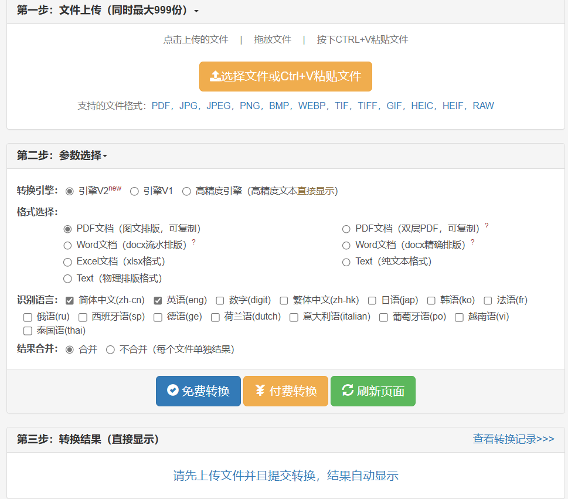Viewport: 568px width, 499px height.
Task: Click the upload icon on the file select button
Action: pos(215,75)
